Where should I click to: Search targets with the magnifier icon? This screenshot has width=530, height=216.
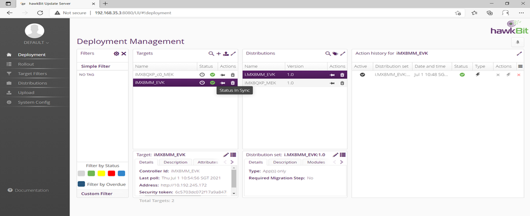(x=211, y=53)
